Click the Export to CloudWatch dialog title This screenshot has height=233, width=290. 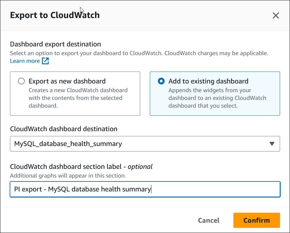55,15
